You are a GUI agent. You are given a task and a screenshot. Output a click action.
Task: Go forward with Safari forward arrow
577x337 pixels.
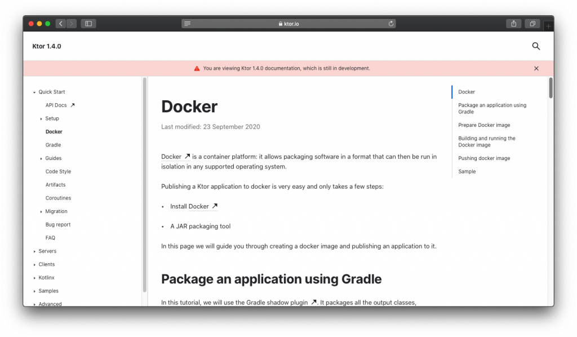click(72, 24)
